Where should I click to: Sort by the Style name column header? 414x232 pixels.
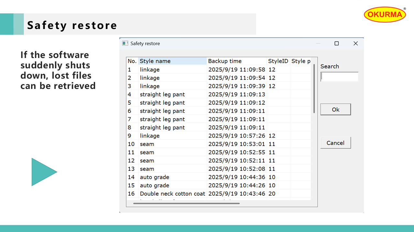coord(172,61)
